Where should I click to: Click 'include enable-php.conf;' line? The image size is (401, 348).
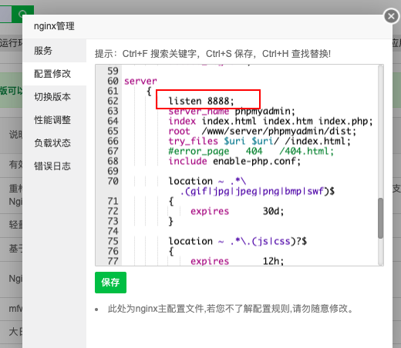(234, 161)
